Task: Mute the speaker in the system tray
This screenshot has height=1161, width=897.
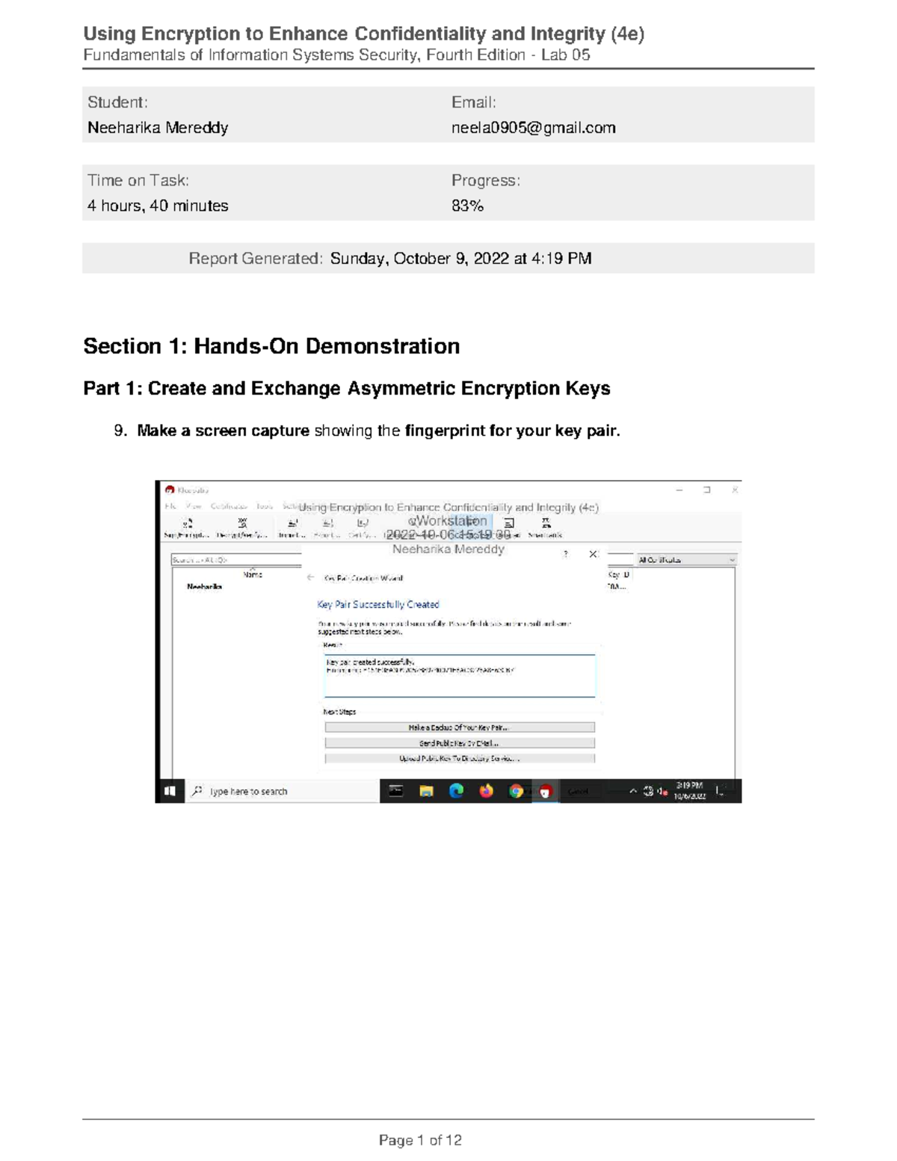Action: [661, 789]
